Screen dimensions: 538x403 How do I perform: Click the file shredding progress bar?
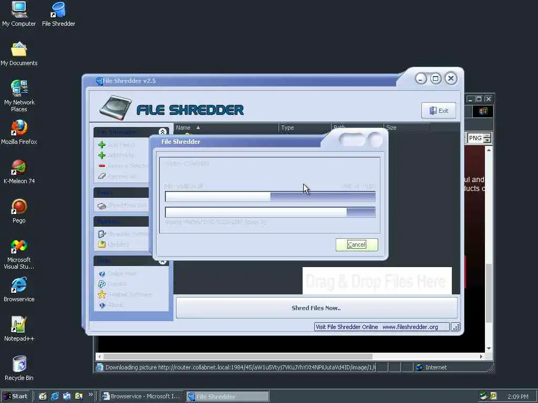[271, 197]
